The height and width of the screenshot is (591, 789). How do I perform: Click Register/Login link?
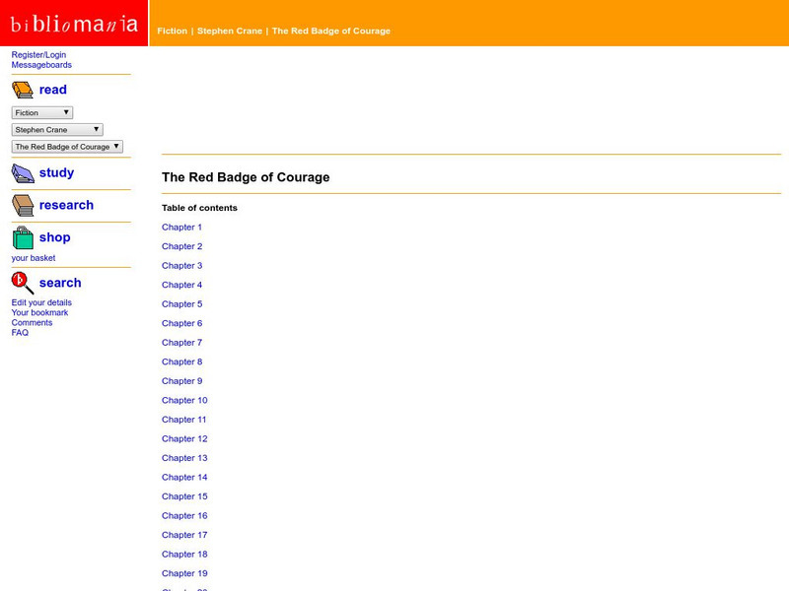point(38,55)
